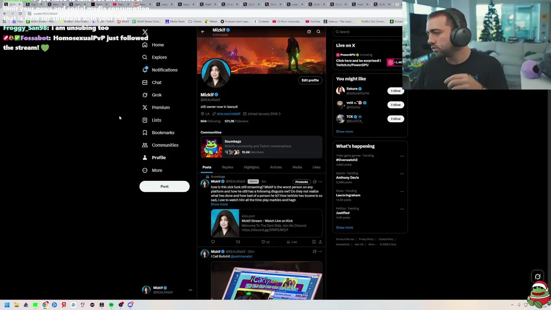Switch to the Replies tab
Image resolution: width=551 pixels, height=310 pixels.
[227, 167]
